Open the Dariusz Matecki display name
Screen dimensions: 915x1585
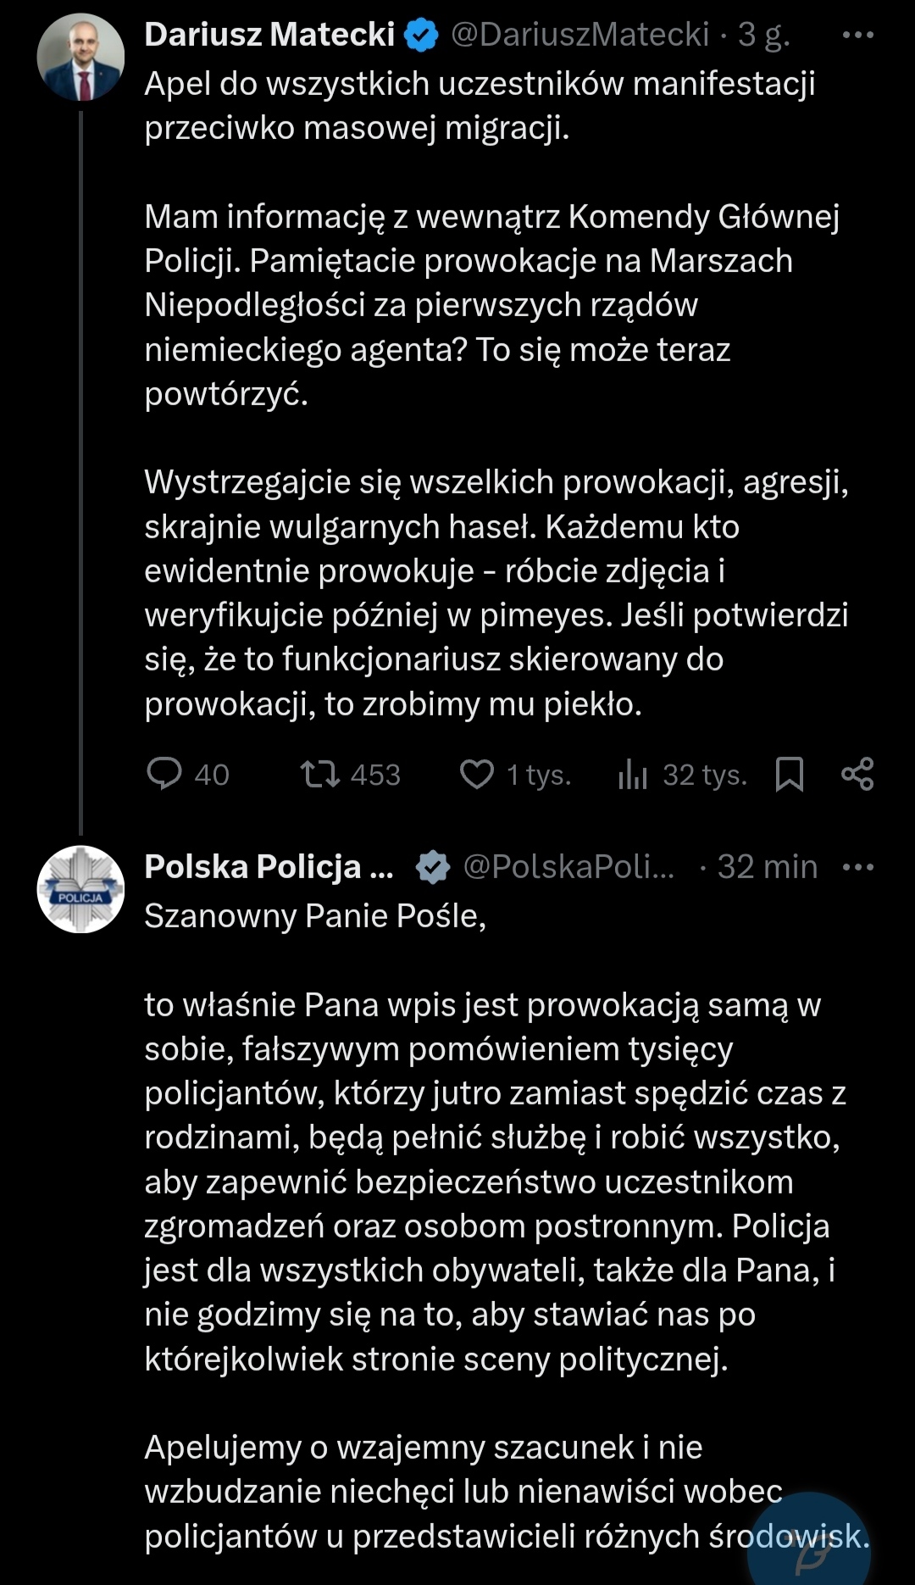269,35
